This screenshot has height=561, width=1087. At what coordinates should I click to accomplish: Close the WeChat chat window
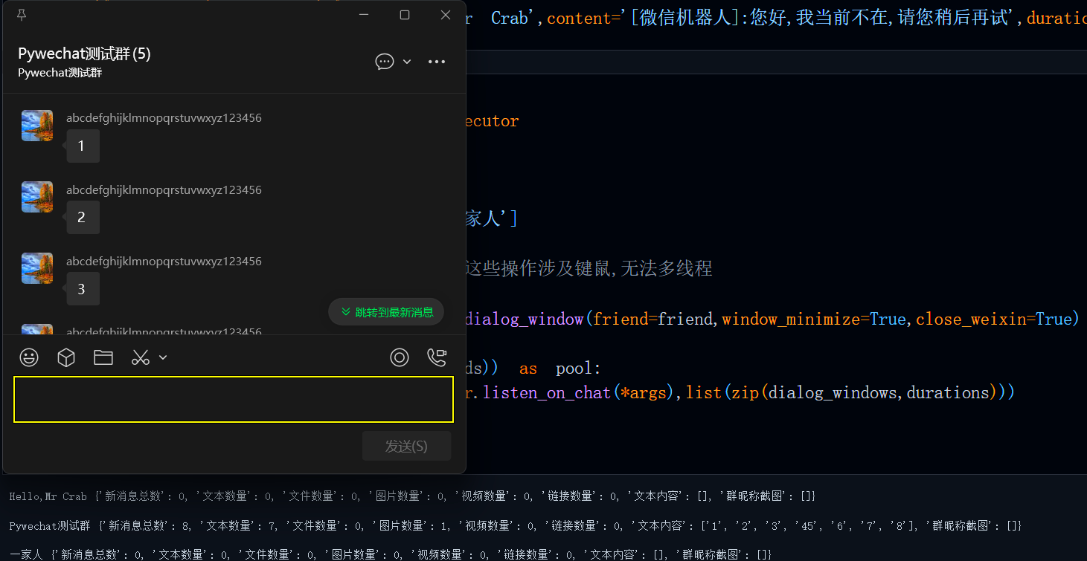coord(446,15)
